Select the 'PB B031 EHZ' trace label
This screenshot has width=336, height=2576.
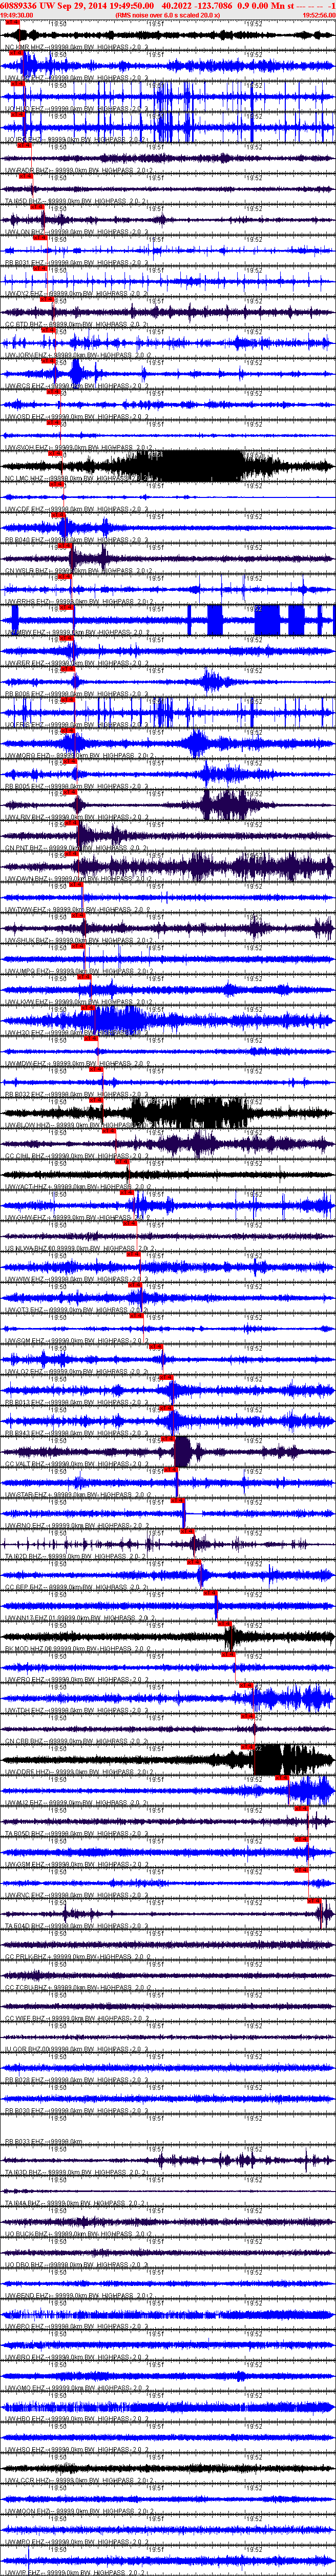click(25, 263)
